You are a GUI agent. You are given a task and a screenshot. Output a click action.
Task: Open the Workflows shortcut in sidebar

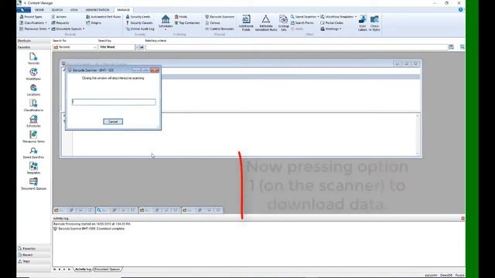pyautogui.click(x=33, y=74)
